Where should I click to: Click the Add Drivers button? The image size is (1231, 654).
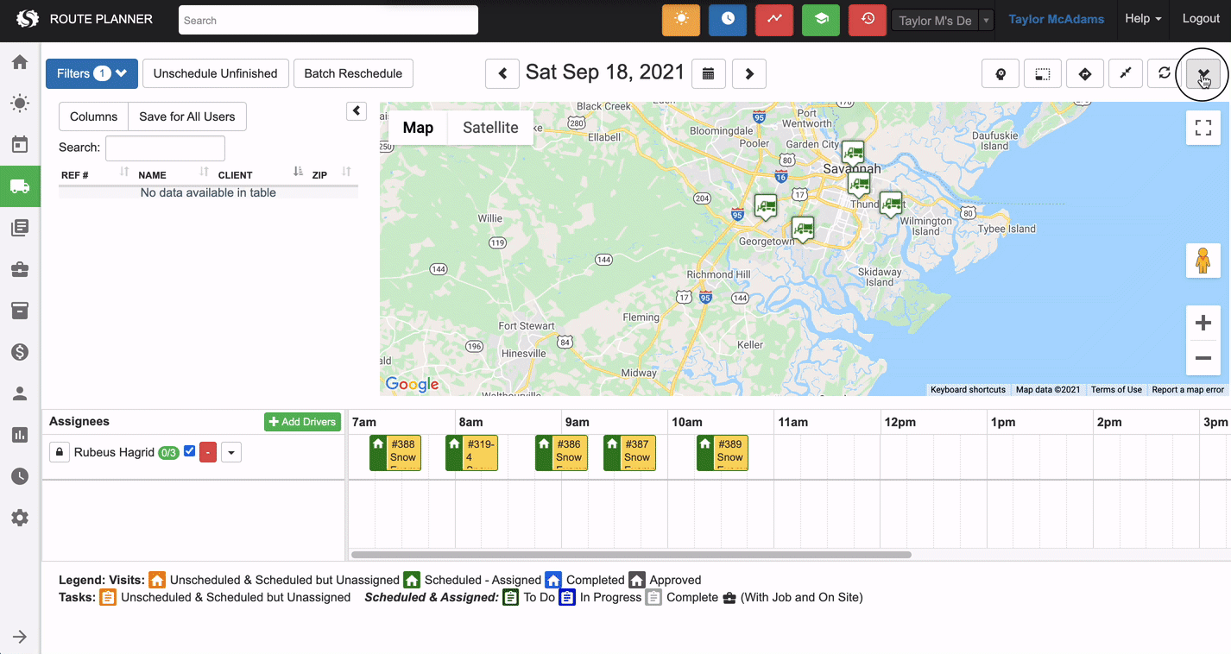point(302,422)
